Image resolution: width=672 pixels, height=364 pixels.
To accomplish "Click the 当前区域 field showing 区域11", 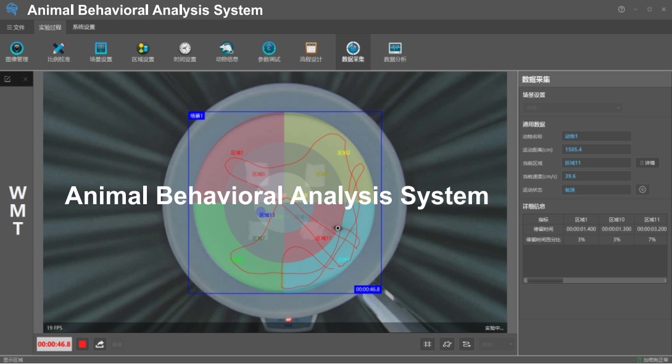I will click(596, 163).
